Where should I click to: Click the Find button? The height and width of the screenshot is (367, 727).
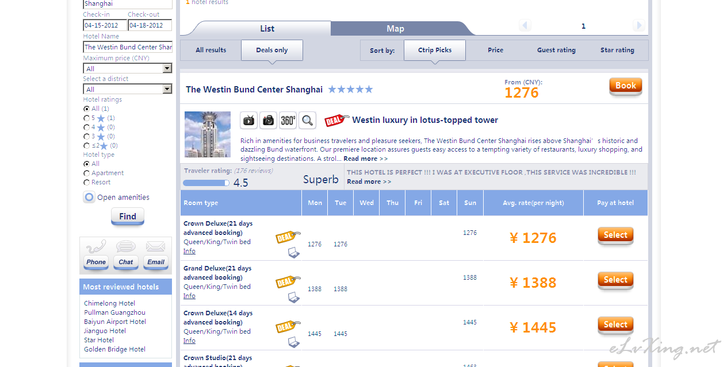point(128,217)
